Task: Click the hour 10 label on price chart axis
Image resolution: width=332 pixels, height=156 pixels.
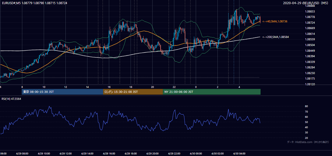Action: (44, 87)
